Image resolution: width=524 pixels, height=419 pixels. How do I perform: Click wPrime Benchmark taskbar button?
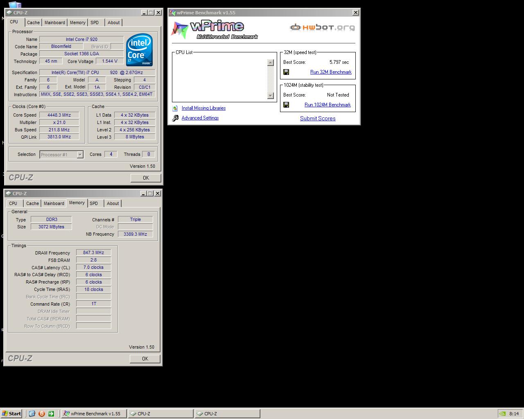coord(94,413)
